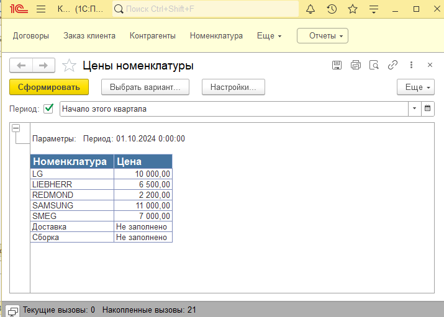The image size is (444, 317).
Task: Focus the Поиск search field
Action: click(x=206, y=9)
